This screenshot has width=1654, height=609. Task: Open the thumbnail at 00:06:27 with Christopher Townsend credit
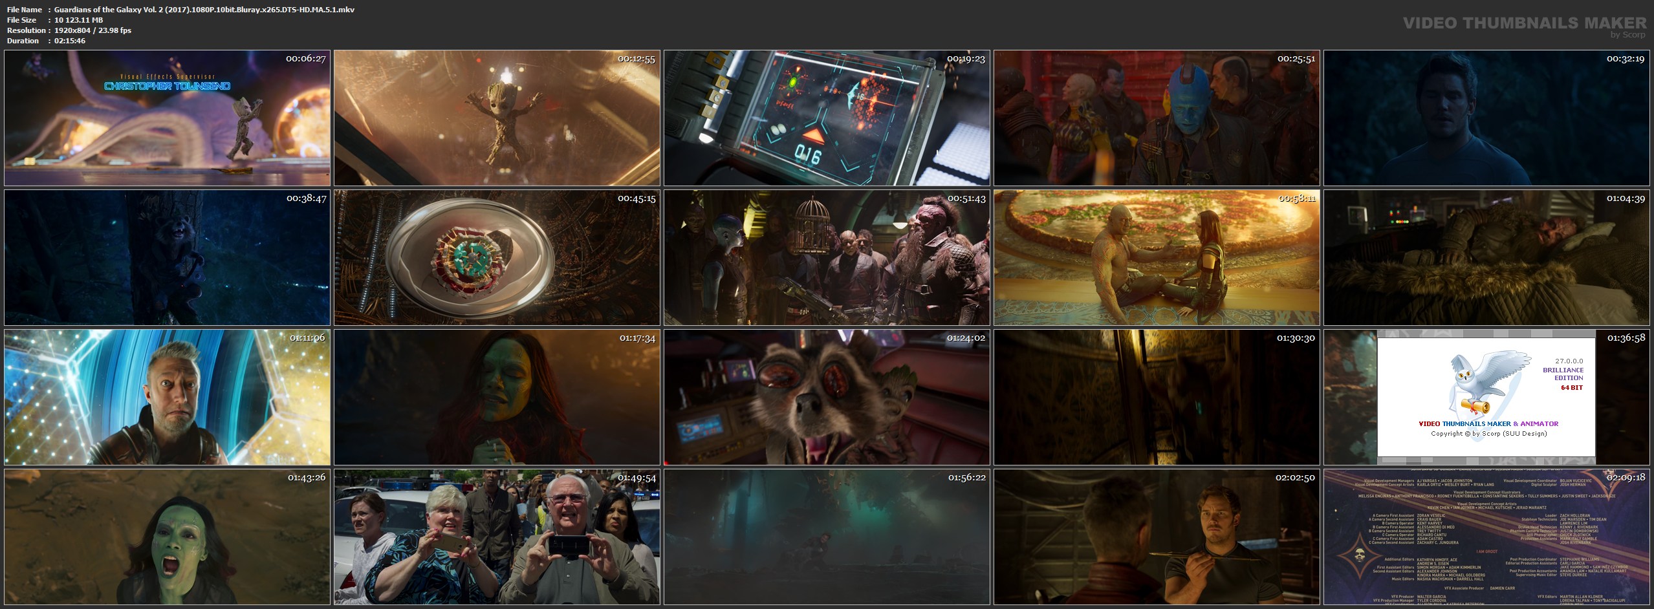[x=167, y=118]
